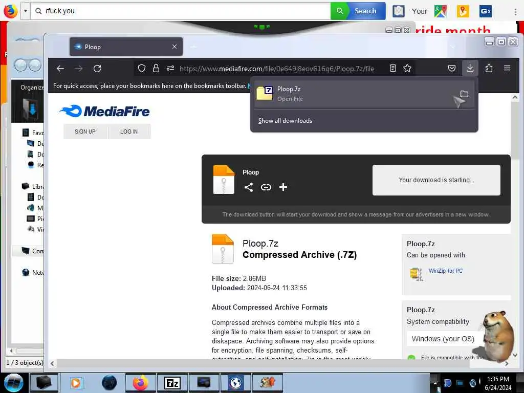Image resolution: width=524 pixels, height=393 pixels.
Task: Click horizontal scrollbar left arrow
Action: [52, 364]
